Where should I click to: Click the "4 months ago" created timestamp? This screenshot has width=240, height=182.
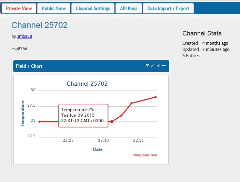pos(215,43)
